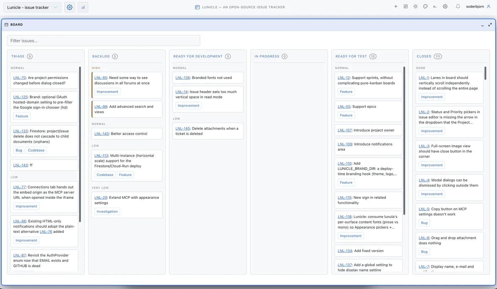Open project settings gear next to project selector
This screenshot has width=497, height=289.
pyautogui.click(x=70, y=7)
